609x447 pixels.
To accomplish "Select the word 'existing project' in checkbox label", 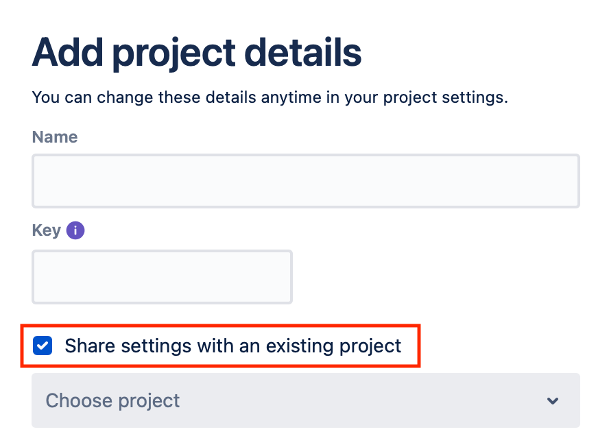I will point(333,346).
